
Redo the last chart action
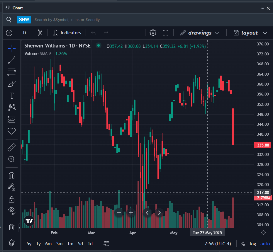106,33
